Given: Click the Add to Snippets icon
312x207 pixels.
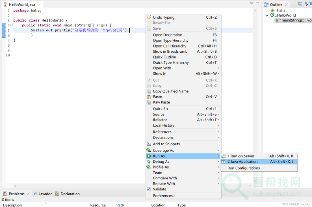Looking at the screenshot, I should pos(149,144).
